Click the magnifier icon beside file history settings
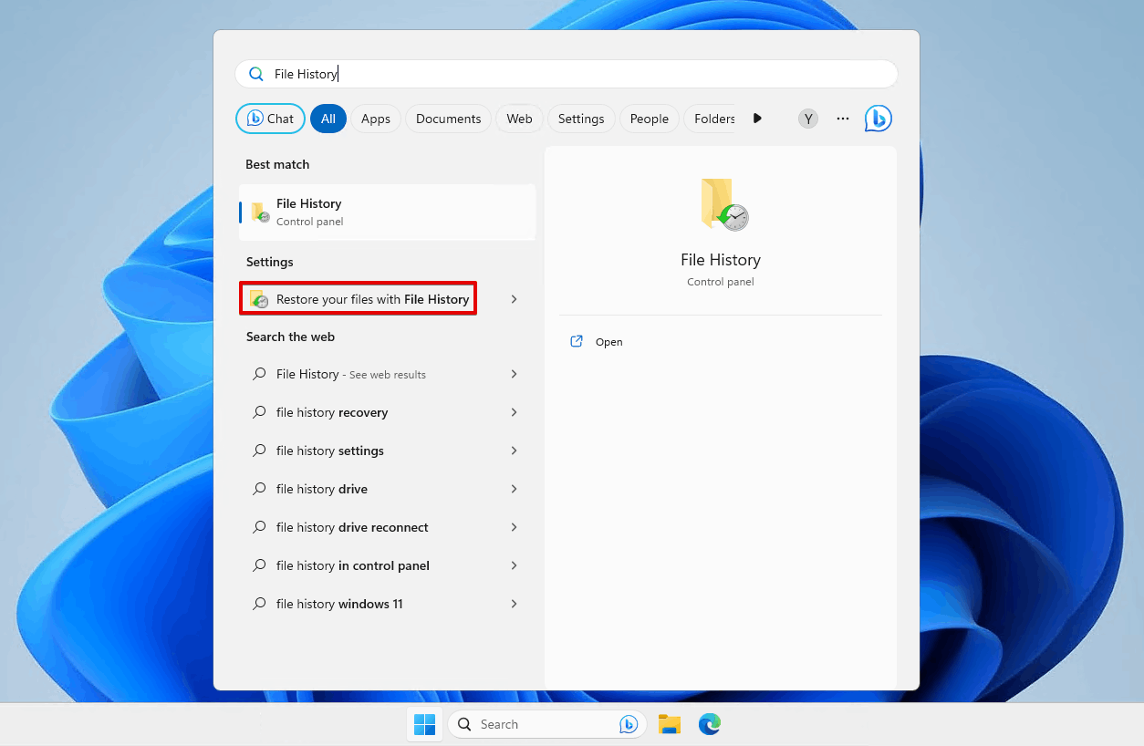Screen dimensions: 1144x746 pos(259,451)
